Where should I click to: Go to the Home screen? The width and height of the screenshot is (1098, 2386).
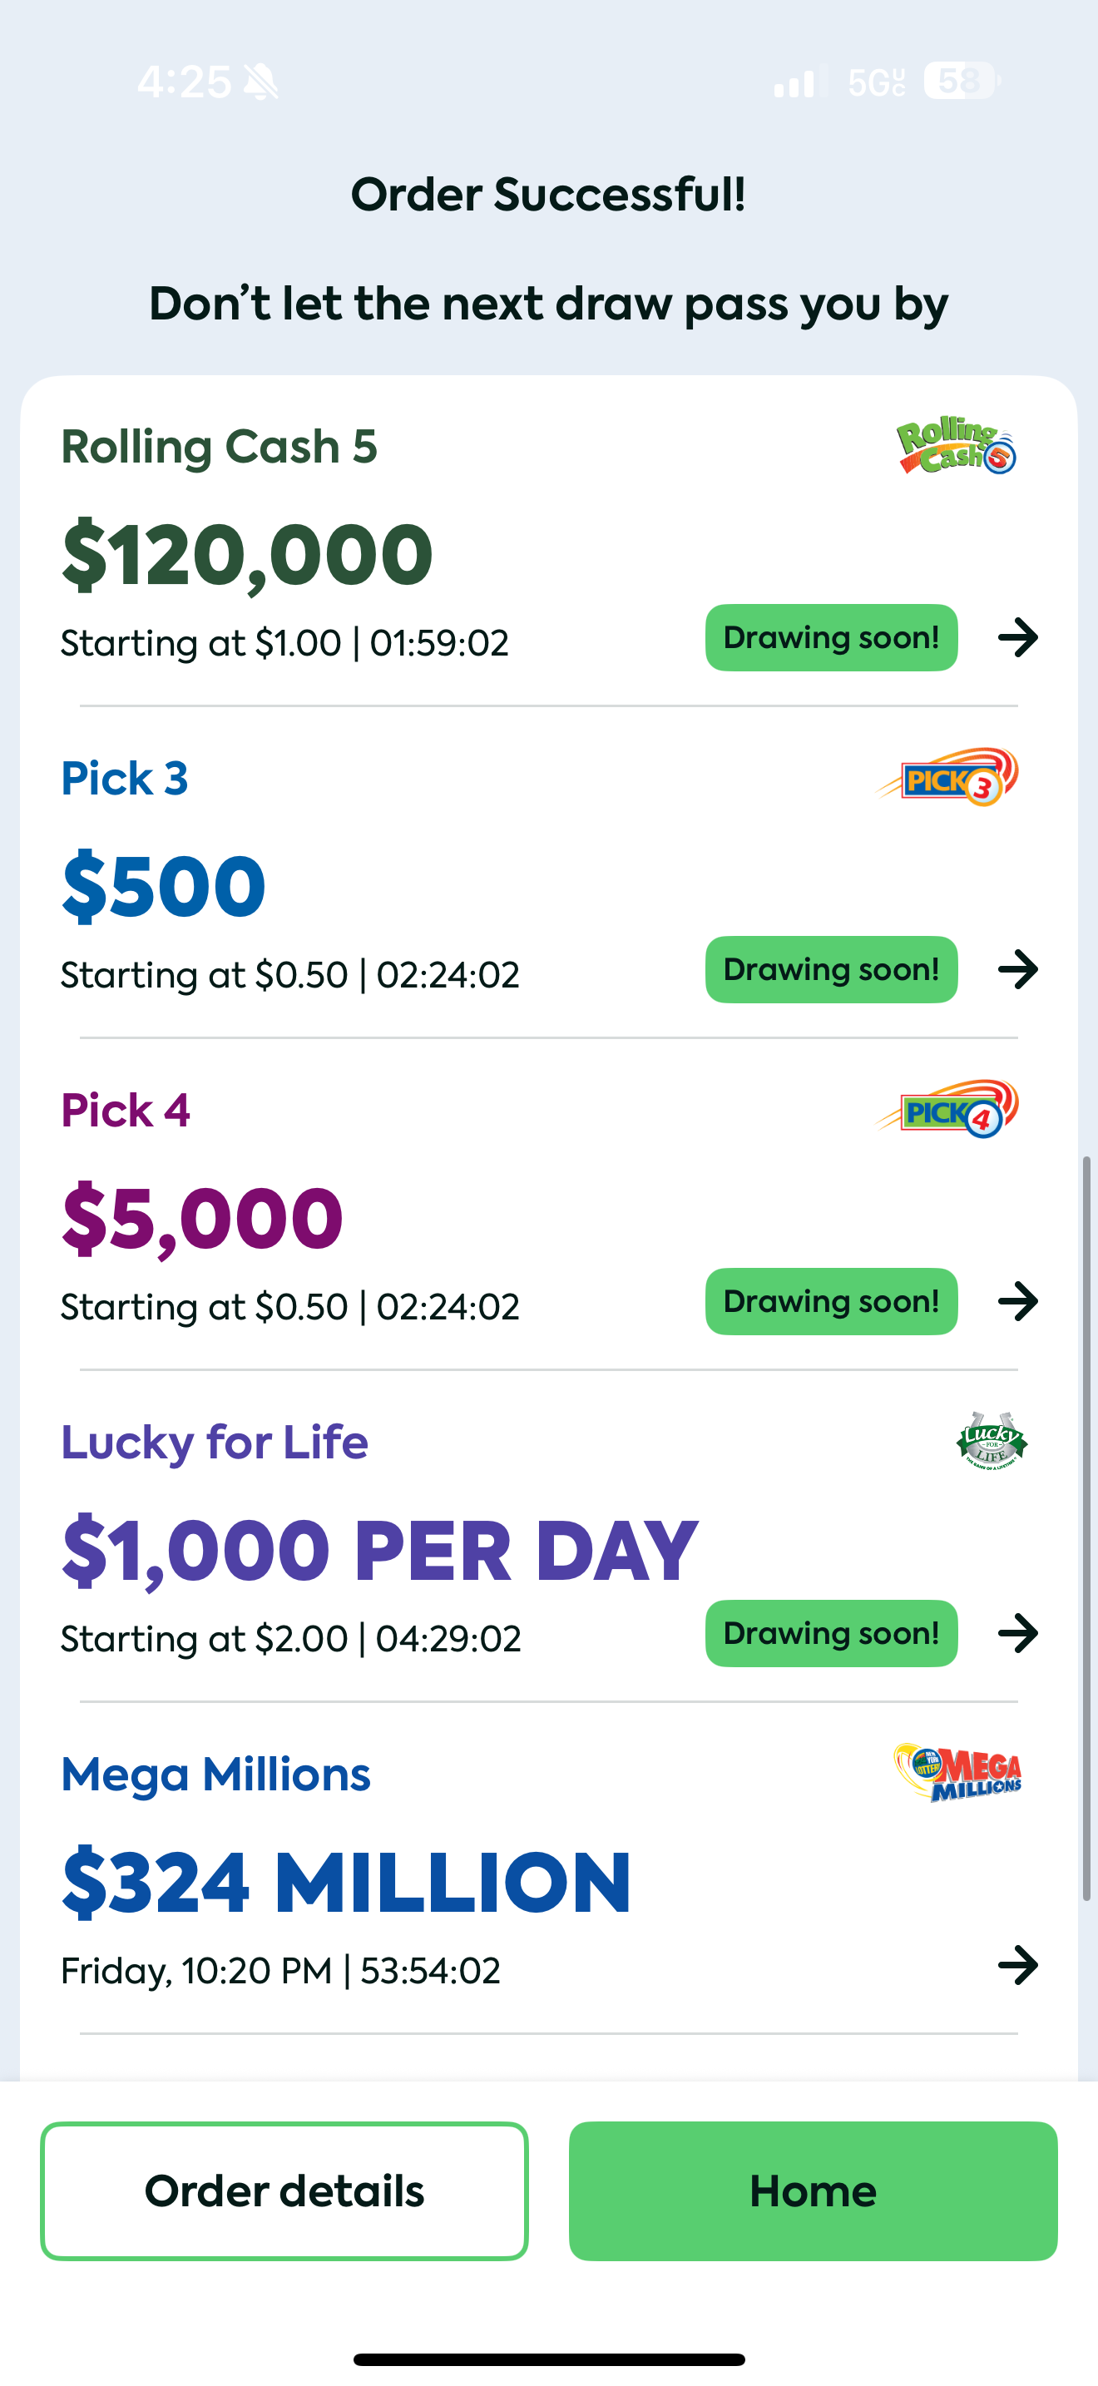click(813, 2190)
